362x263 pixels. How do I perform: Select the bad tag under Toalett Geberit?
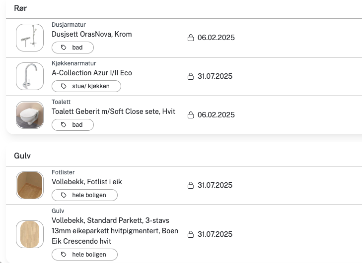72,125
